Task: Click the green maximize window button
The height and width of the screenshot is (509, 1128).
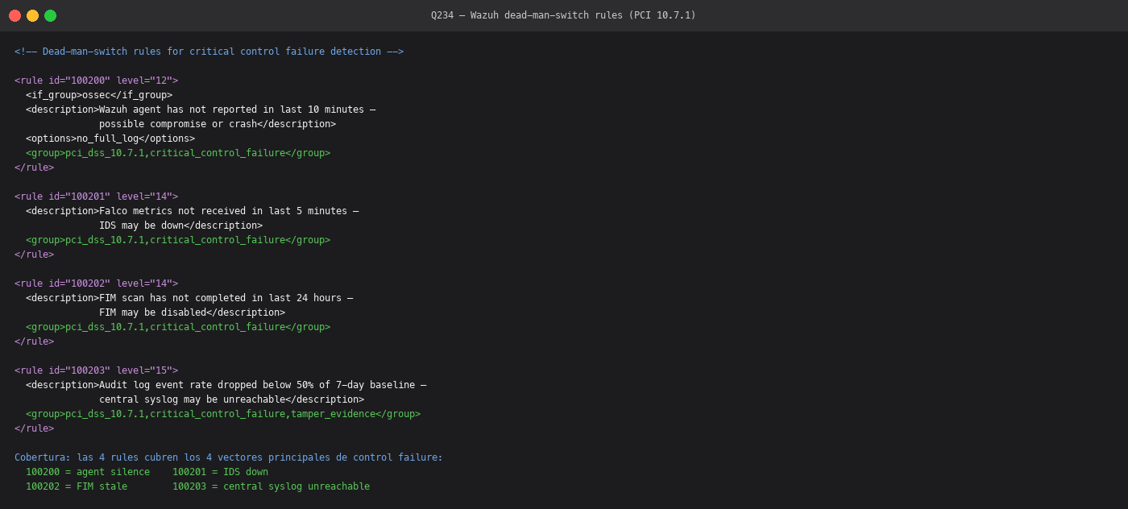Action: pos(50,15)
